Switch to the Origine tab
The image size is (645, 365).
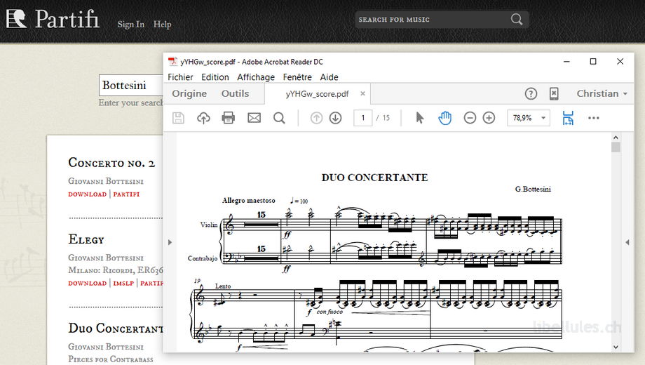189,93
